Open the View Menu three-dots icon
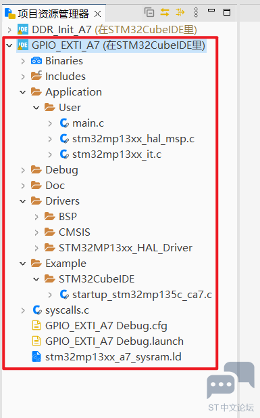The image size is (260, 418). 196,12
